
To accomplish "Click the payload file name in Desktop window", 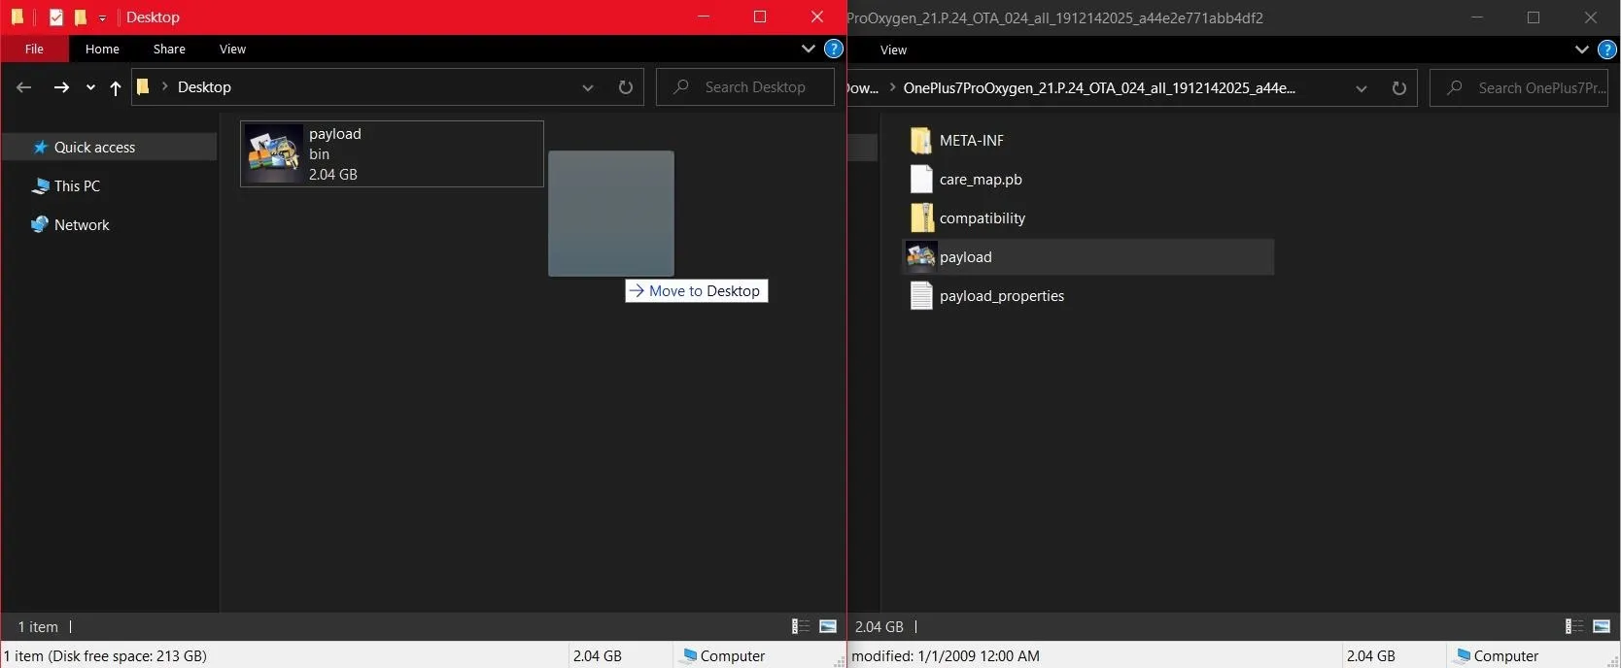I will [x=335, y=134].
